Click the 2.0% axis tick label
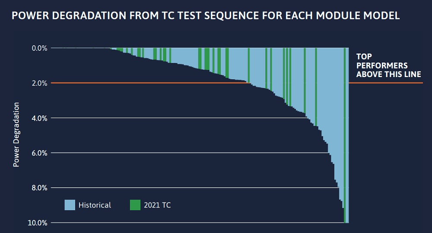 [39, 83]
